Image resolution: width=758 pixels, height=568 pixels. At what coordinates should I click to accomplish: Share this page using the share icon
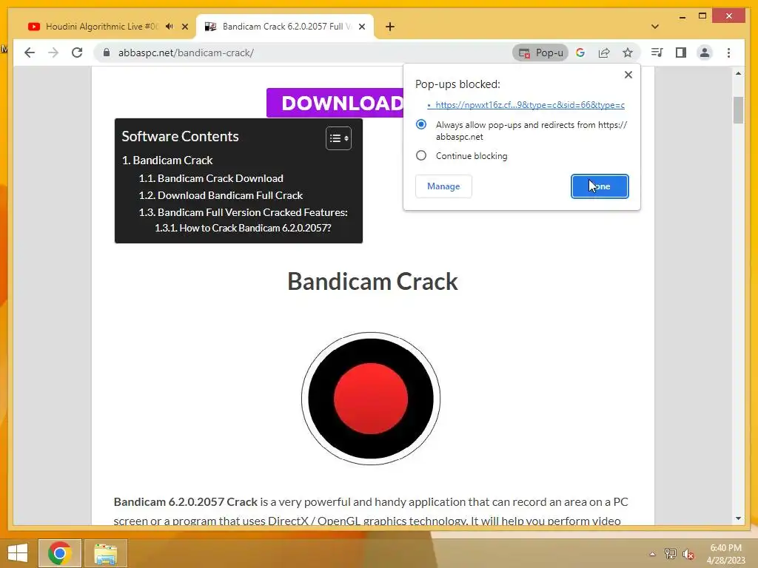click(604, 53)
